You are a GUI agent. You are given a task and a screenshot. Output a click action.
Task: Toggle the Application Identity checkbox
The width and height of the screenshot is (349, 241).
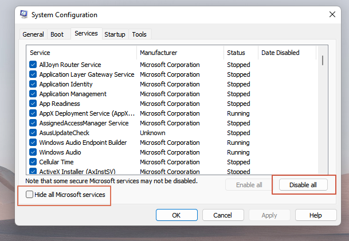coord(33,84)
